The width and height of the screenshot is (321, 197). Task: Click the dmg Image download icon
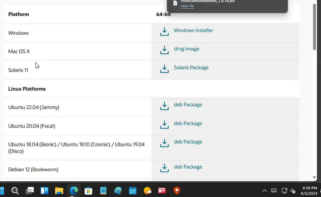coord(165,50)
